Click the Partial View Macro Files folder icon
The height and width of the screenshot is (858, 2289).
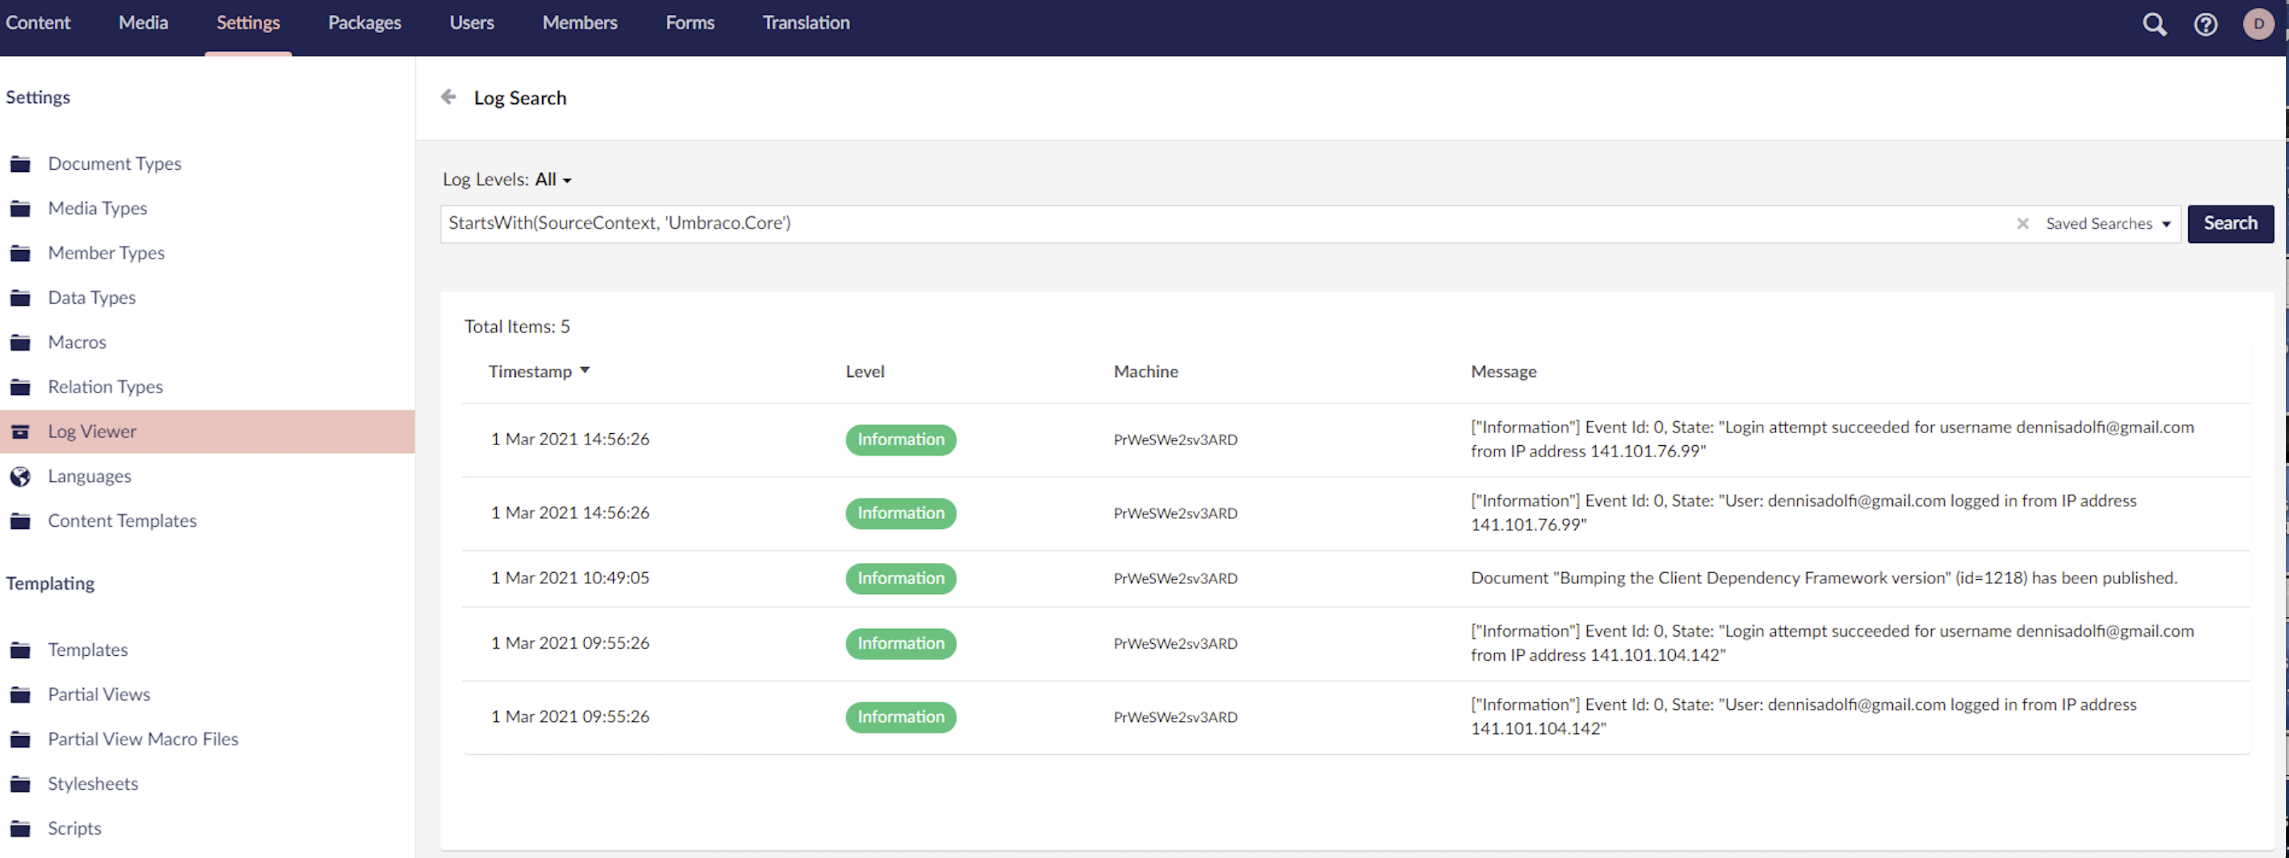click(20, 739)
